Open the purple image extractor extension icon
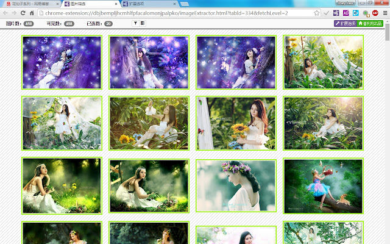Image resolution: width=390 pixels, height=244 pixels. [336, 13]
